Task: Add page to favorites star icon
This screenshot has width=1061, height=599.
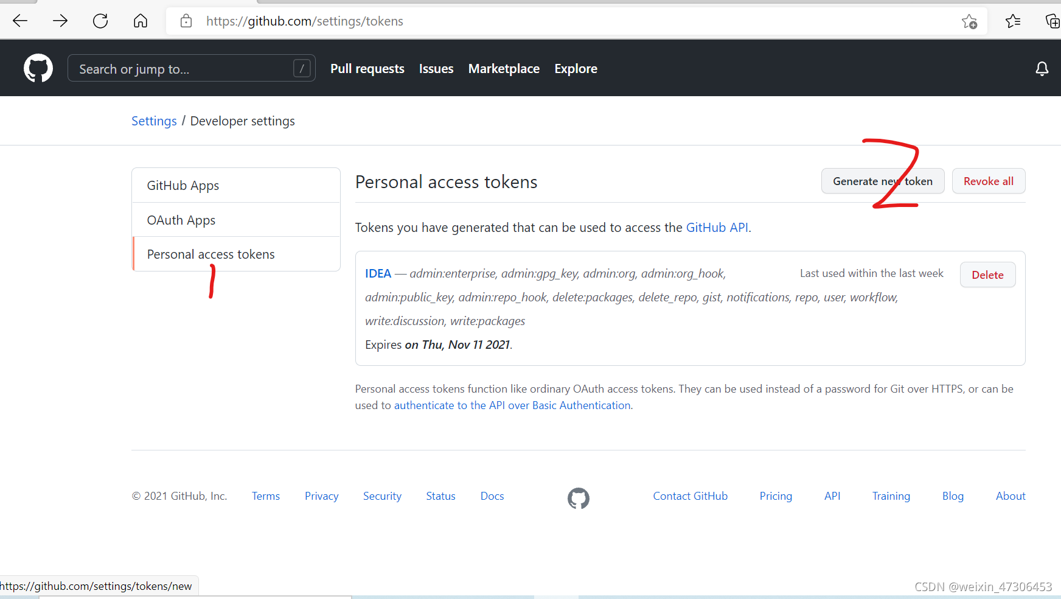Action: [x=970, y=21]
